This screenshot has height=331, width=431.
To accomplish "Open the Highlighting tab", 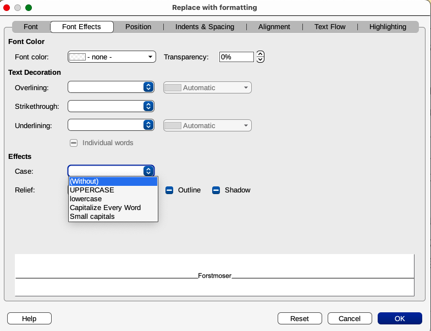I will point(388,26).
